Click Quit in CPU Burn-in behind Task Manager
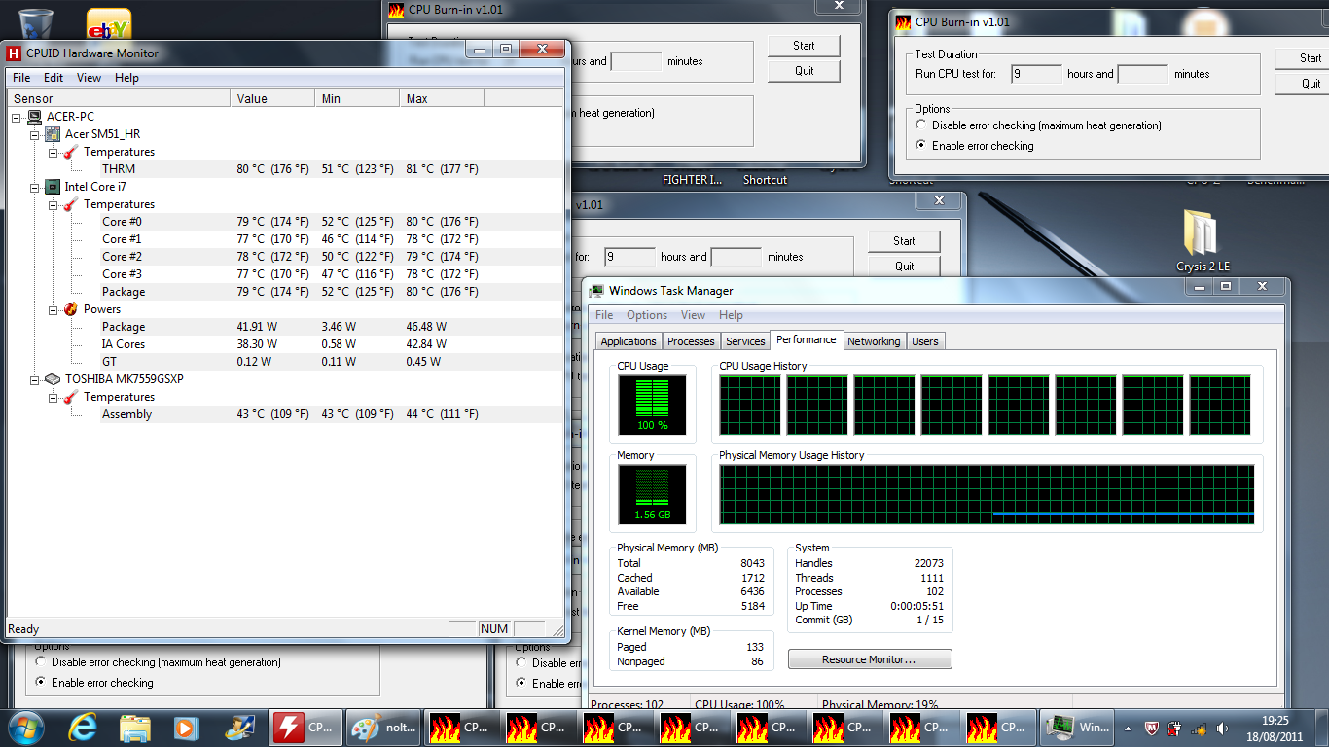This screenshot has height=747, width=1329. [x=904, y=267]
